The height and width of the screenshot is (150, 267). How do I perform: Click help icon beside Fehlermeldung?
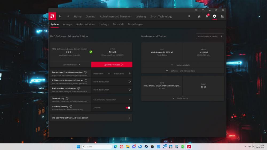[x=67, y=98]
